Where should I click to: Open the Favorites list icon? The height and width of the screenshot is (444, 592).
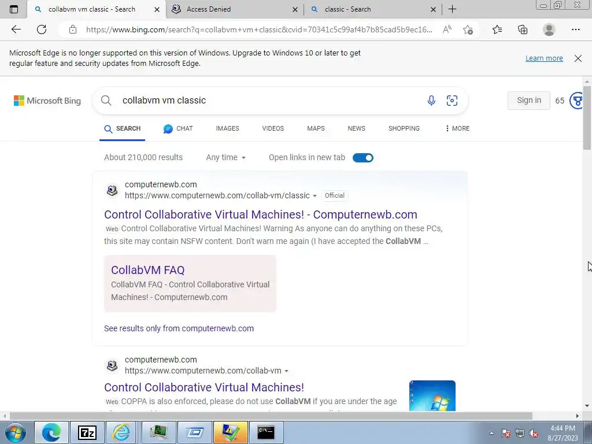pyautogui.click(x=497, y=29)
